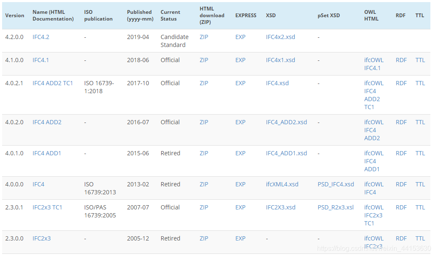The width and height of the screenshot is (435, 256).
Task: Open the EXP file for version 4.1.0.0
Action: click(240, 60)
